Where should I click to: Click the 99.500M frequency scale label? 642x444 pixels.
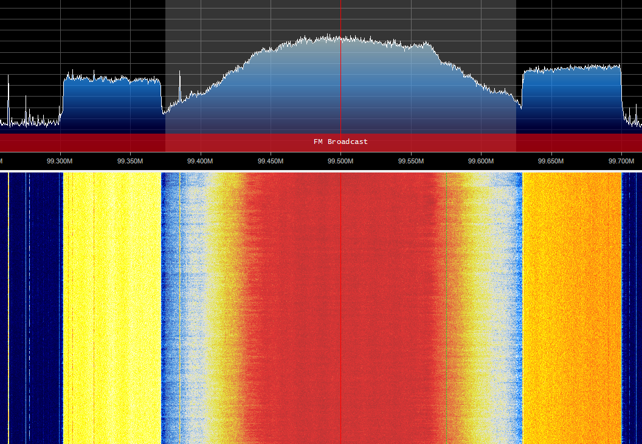[340, 161]
